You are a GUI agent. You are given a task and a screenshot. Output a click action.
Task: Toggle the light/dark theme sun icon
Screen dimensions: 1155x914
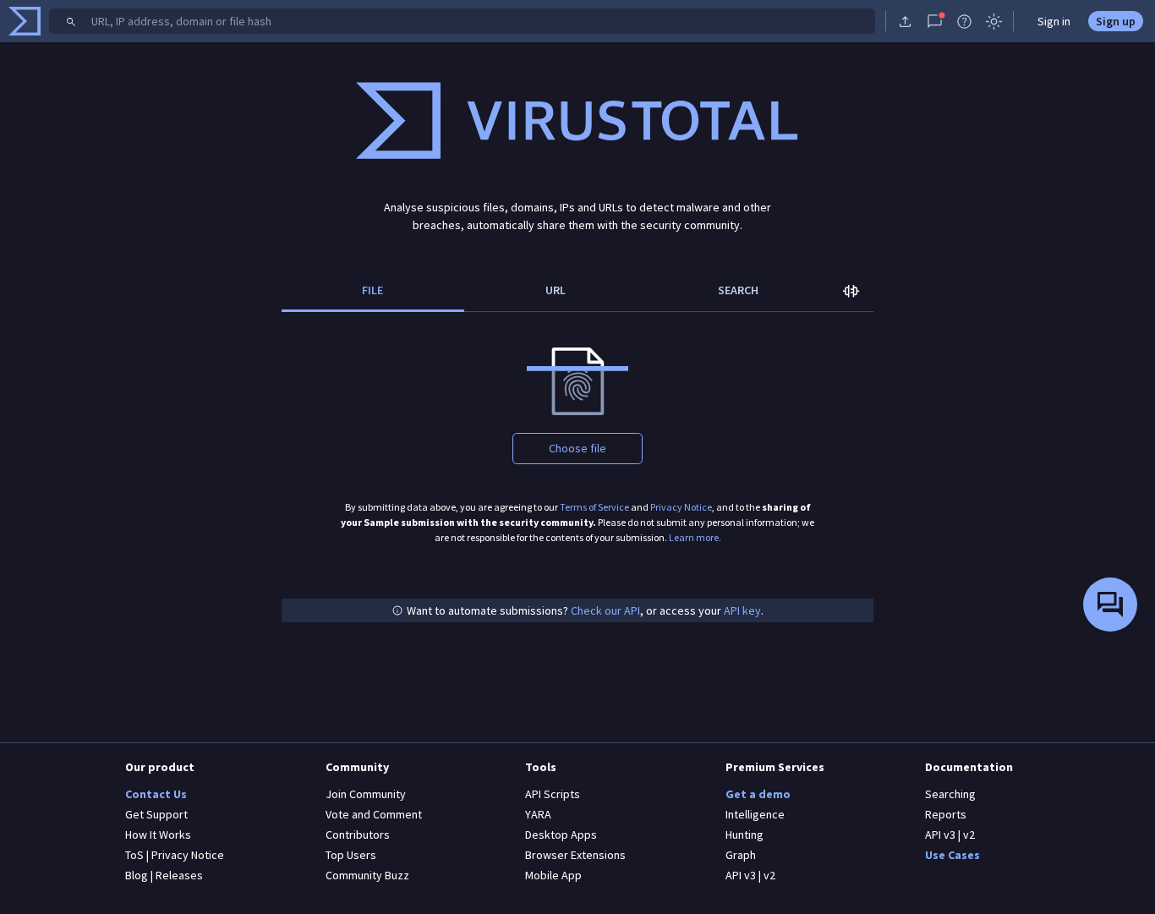(x=994, y=21)
